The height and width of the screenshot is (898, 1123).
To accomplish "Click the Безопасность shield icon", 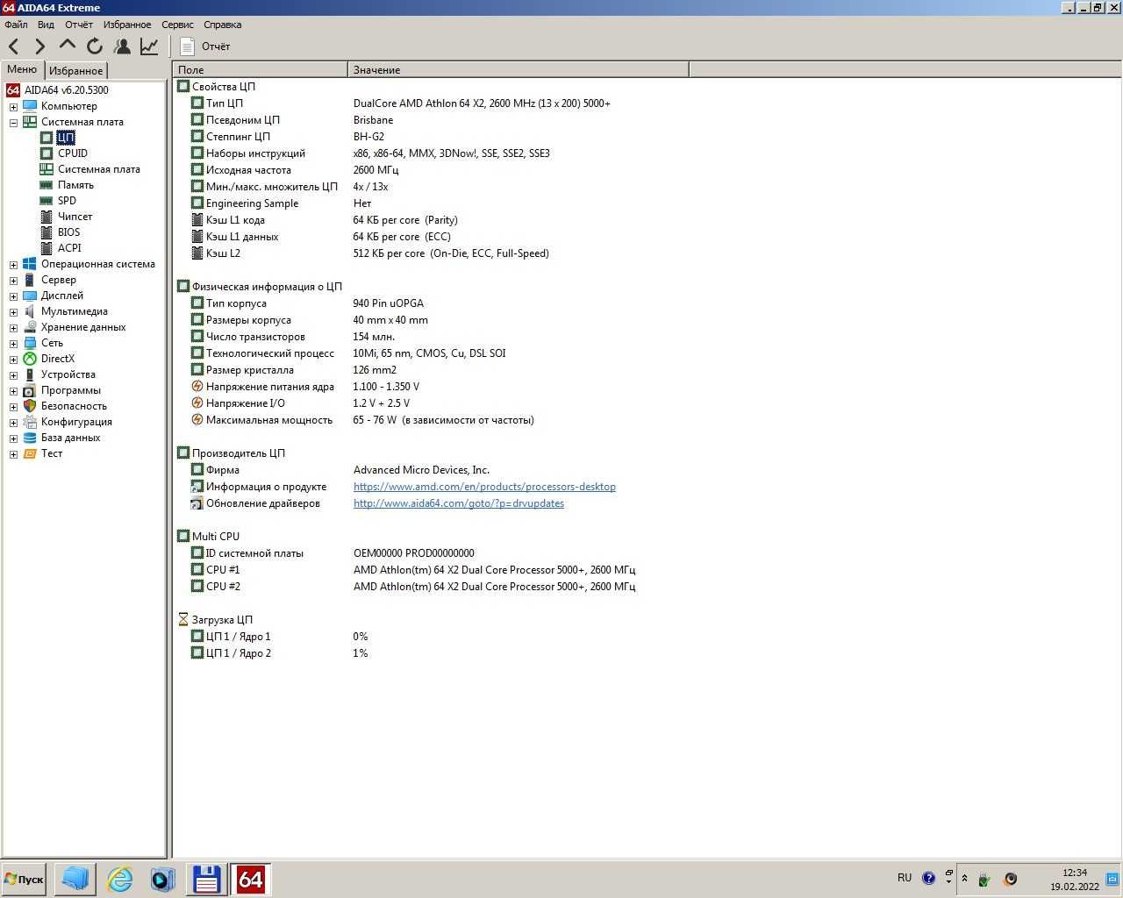I will pos(30,406).
